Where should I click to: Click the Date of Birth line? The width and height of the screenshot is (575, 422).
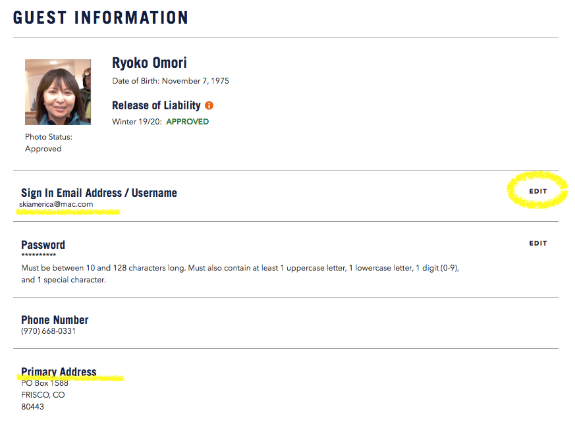click(x=171, y=81)
